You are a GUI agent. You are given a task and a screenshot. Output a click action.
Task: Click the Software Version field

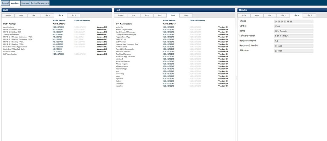294,36
